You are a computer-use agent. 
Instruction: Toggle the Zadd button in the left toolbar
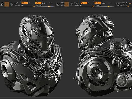click(x=38, y=3)
